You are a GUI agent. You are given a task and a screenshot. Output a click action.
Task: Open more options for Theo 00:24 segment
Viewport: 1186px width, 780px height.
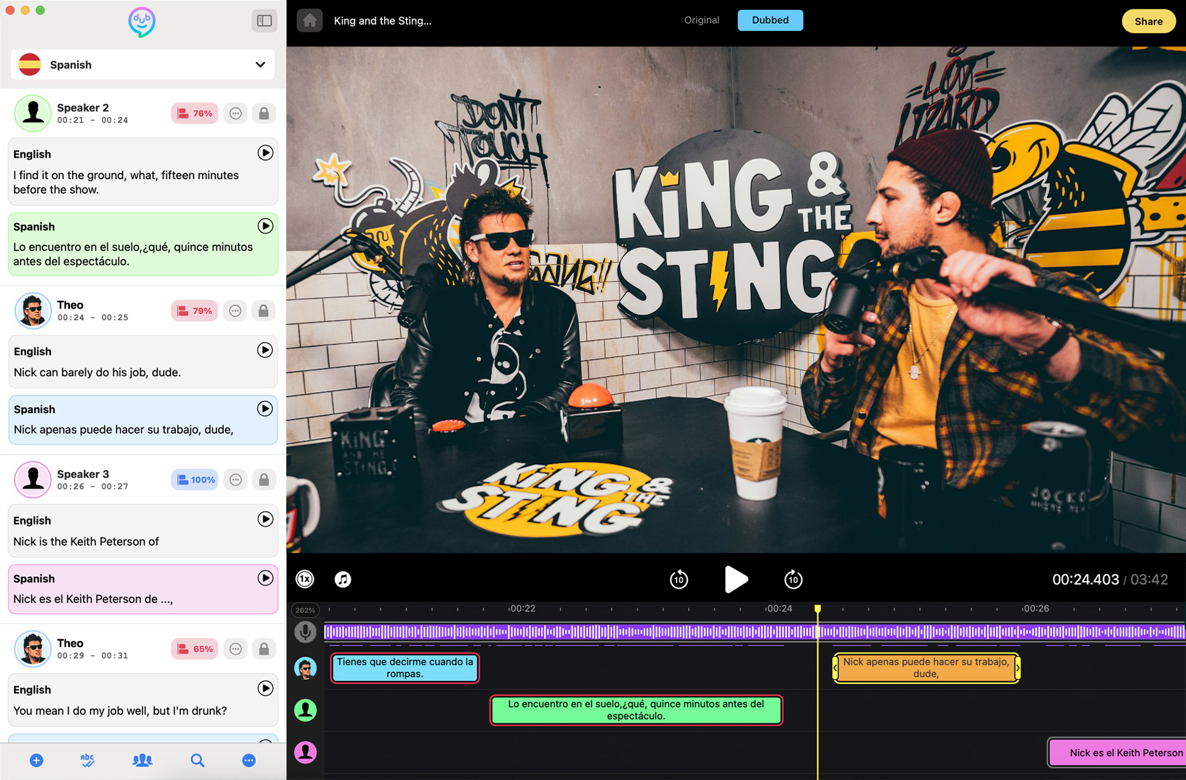[235, 310]
